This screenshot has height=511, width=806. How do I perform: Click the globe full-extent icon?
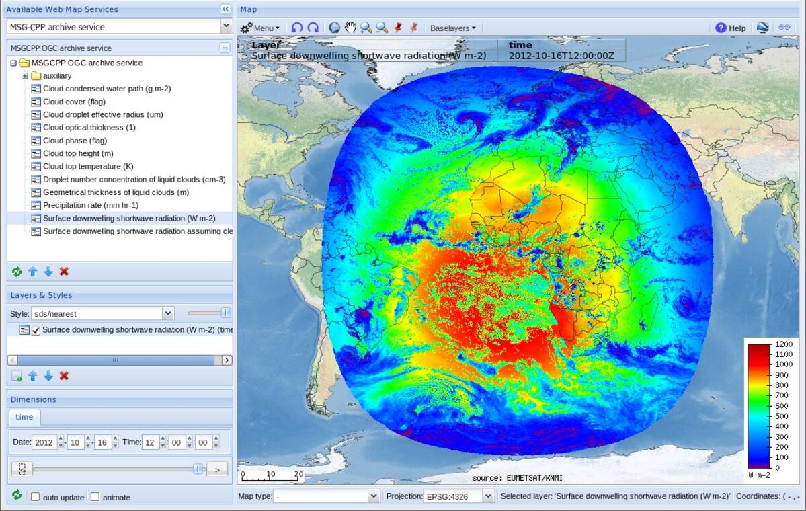coord(334,28)
